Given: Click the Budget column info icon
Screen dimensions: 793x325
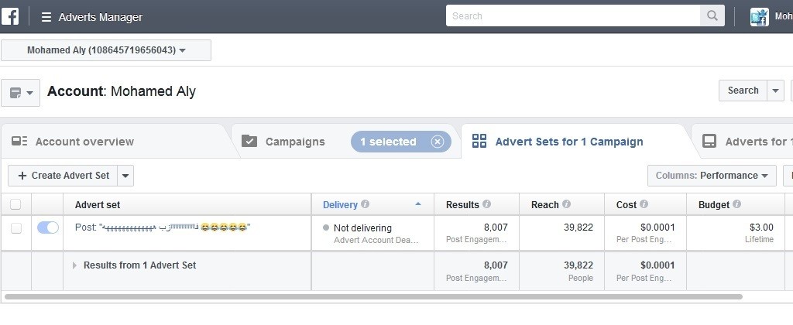Looking at the screenshot, I should (736, 205).
